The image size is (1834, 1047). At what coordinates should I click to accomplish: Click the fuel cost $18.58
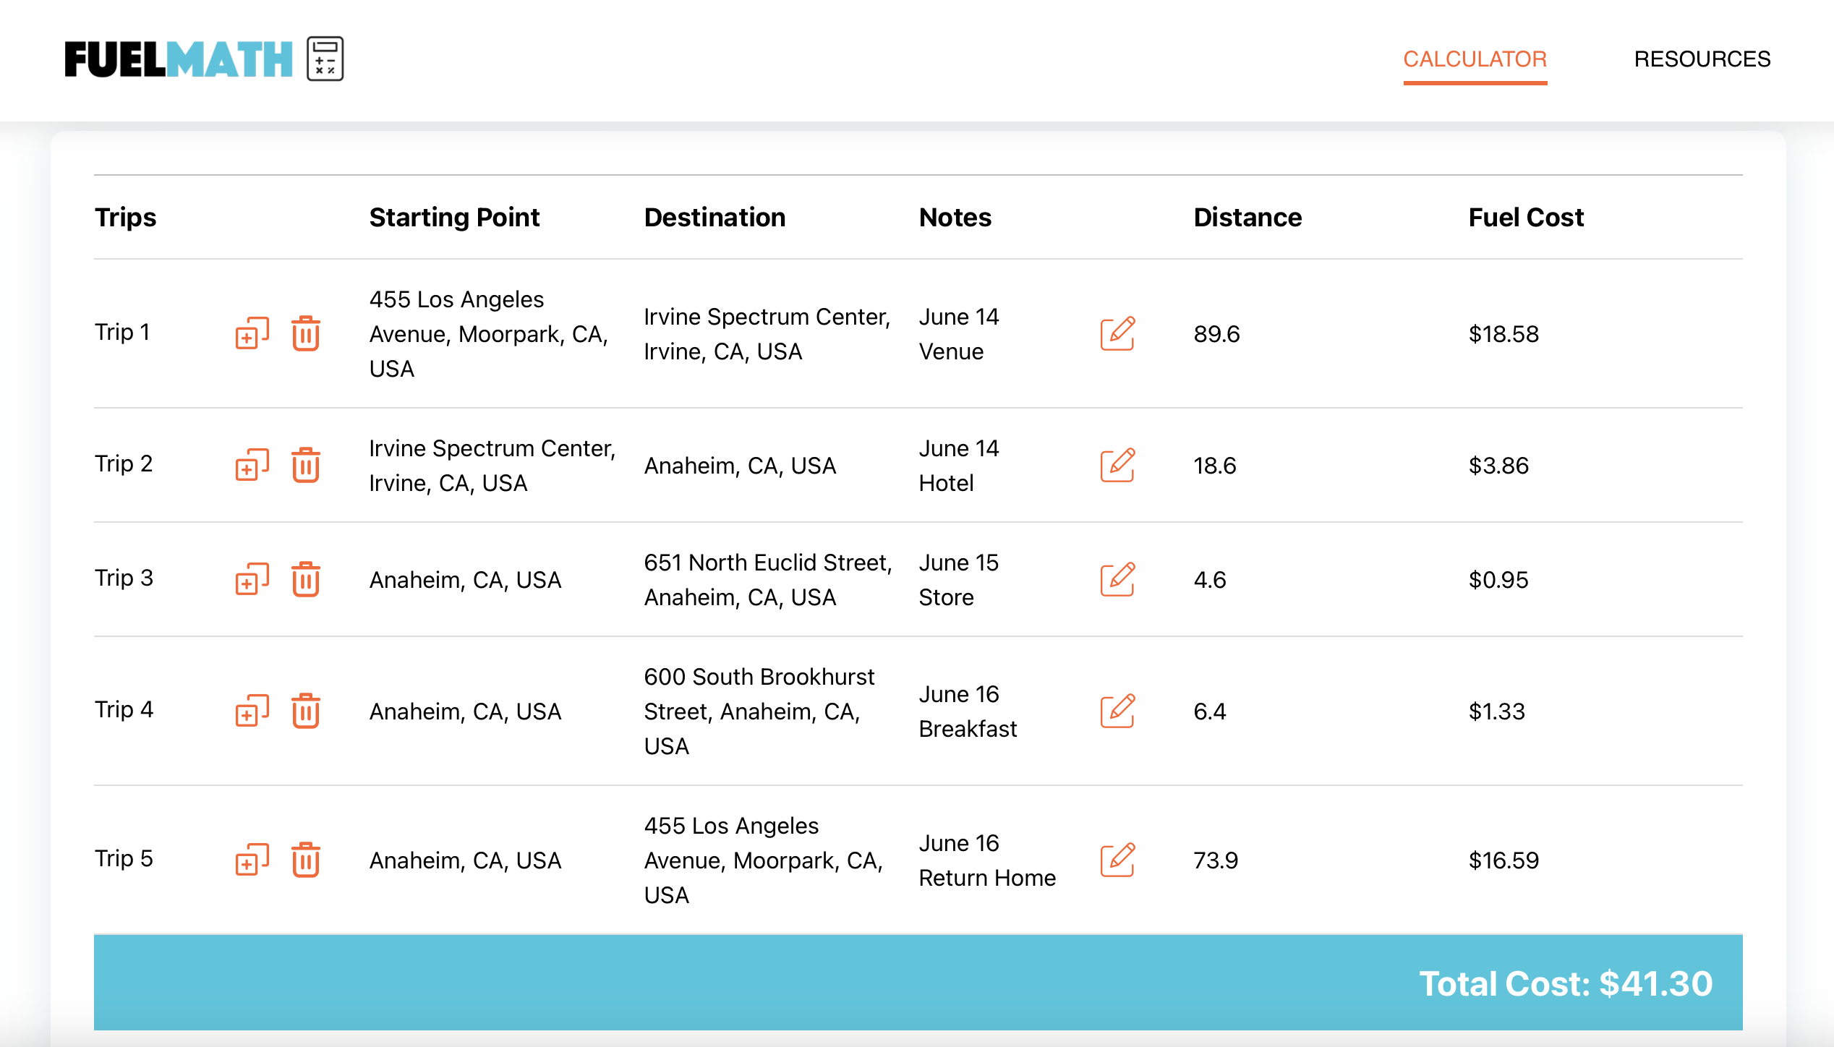[x=1504, y=334]
